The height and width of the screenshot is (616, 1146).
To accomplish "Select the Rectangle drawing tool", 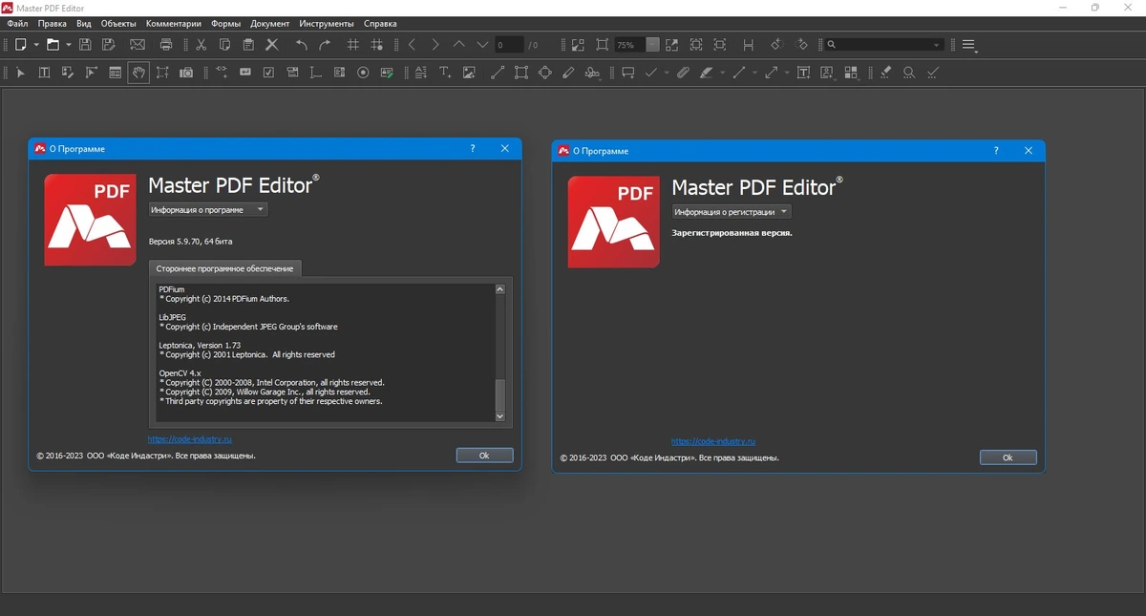I will click(520, 73).
